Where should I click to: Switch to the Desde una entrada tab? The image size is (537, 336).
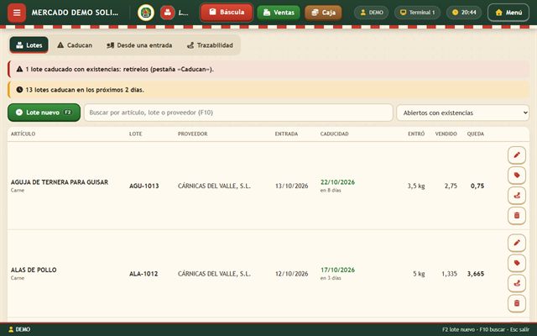click(139, 45)
